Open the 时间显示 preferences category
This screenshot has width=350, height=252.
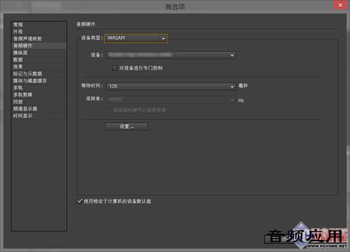click(x=39, y=116)
